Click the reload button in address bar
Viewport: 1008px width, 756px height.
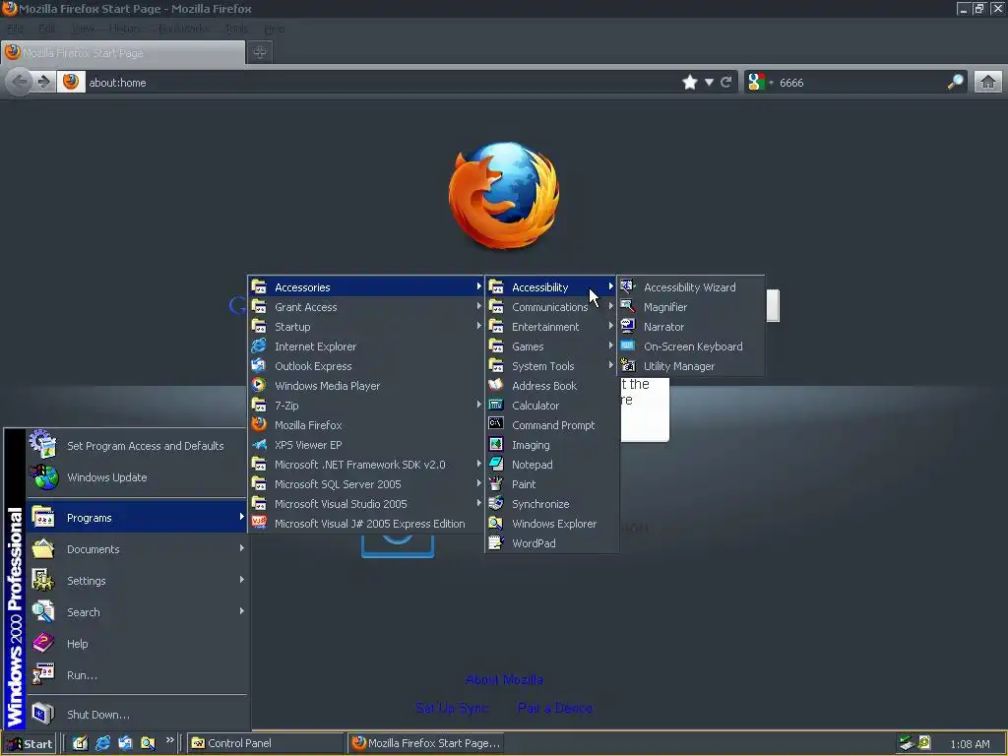point(726,83)
